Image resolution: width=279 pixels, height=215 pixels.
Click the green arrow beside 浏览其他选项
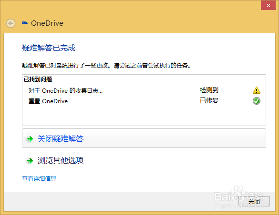pyautogui.click(x=30, y=161)
